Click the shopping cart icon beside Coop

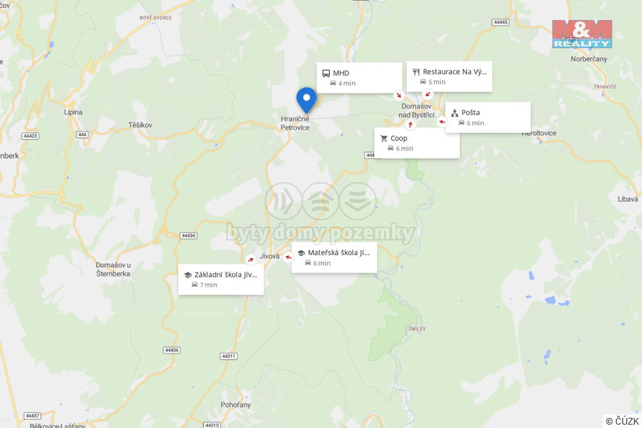(x=384, y=138)
